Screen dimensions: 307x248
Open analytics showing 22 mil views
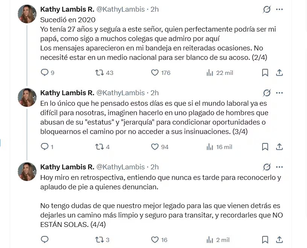(x=210, y=73)
